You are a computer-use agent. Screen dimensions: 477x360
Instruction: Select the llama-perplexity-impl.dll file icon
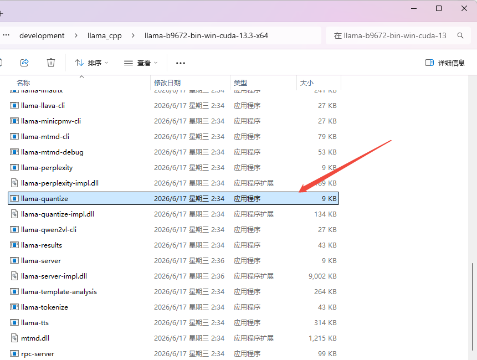(14, 183)
